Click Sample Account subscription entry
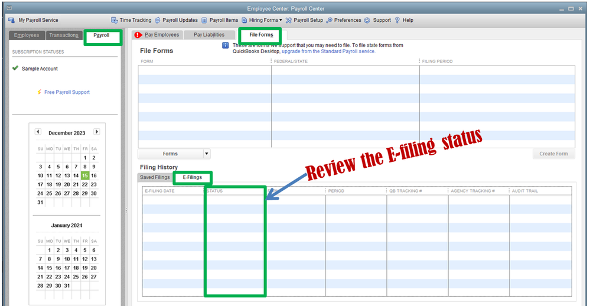This screenshot has height=306, width=590. 40,69
